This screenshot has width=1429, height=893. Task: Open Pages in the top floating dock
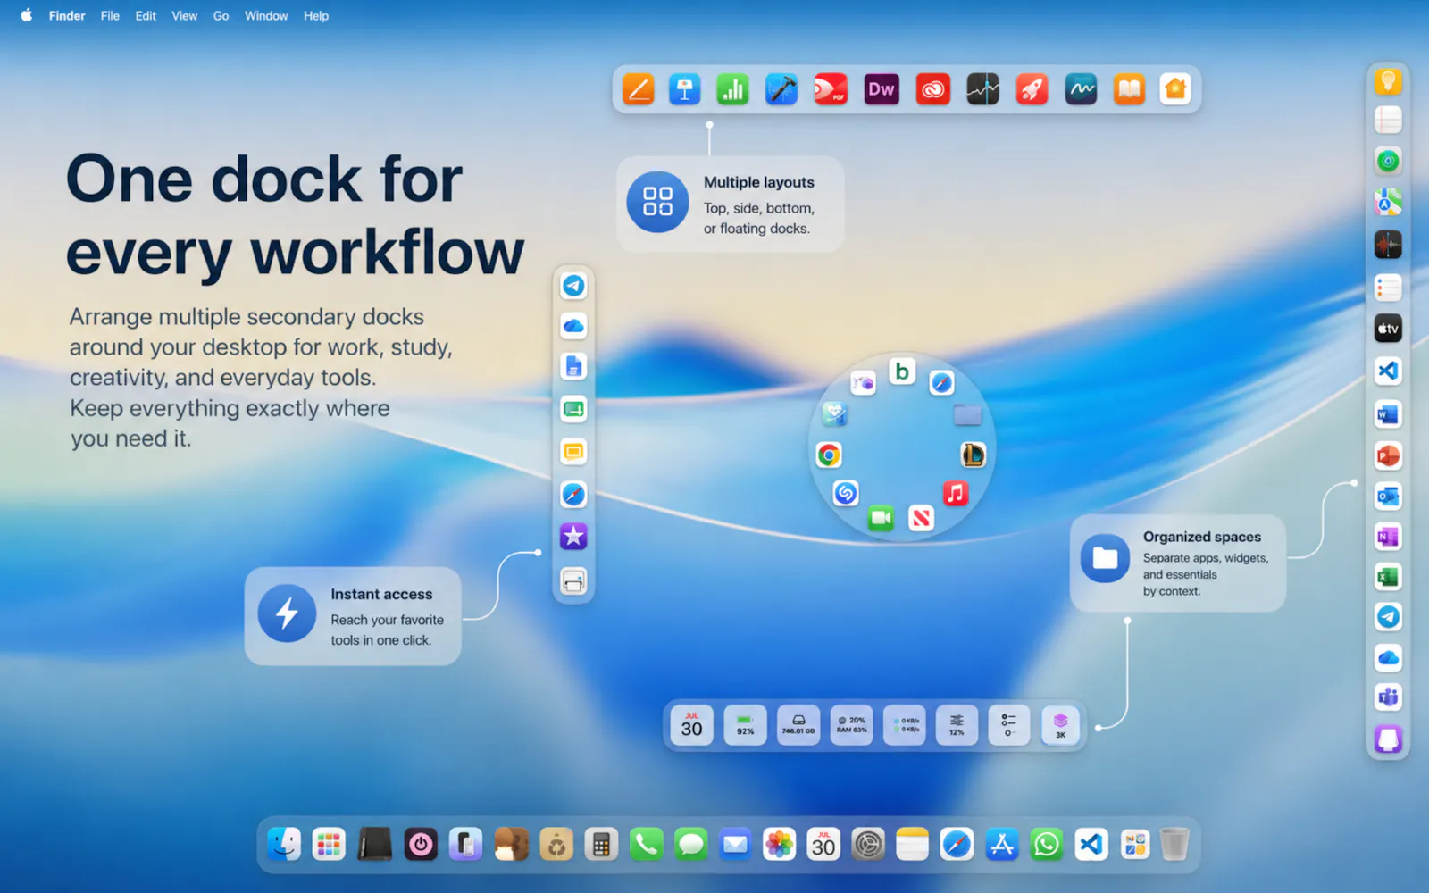[x=638, y=89]
